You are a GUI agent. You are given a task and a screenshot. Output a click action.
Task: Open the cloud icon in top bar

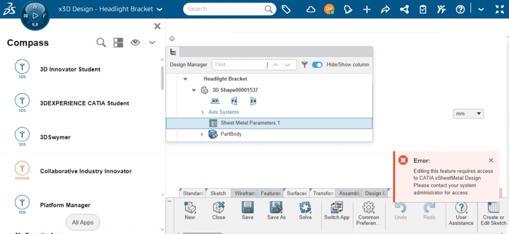[x=311, y=10]
